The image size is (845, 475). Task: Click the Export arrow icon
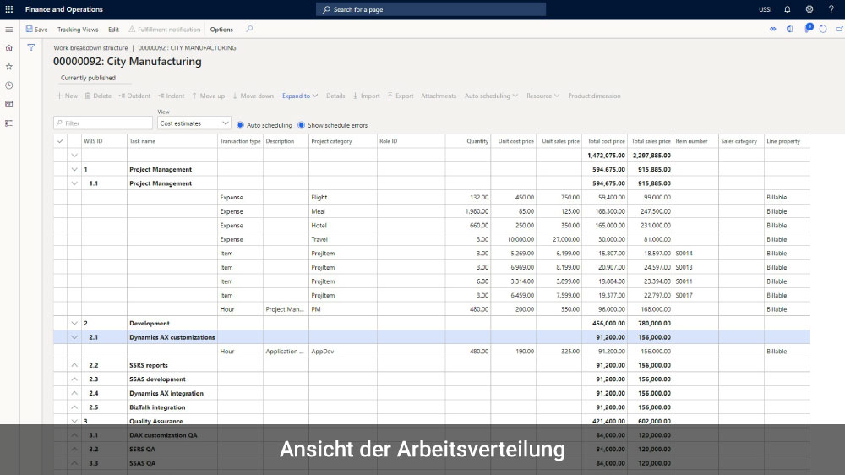click(x=390, y=96)
